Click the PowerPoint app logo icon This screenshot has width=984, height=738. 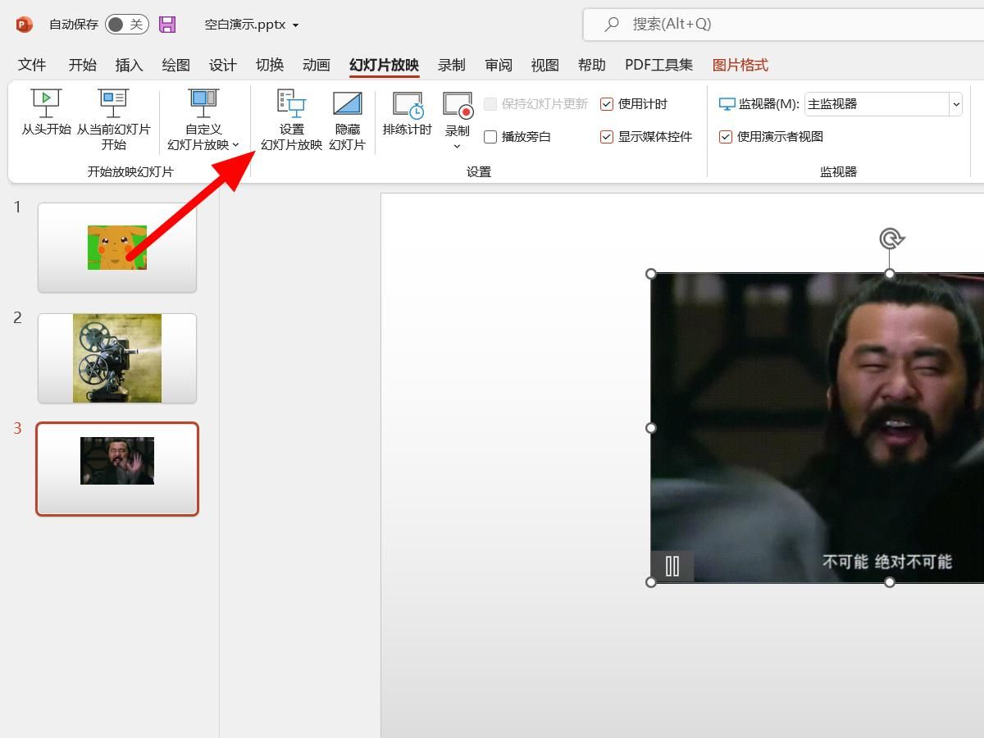coord(24,25)
